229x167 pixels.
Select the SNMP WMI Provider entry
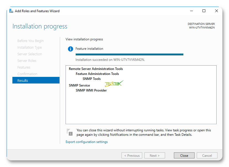click(91, 90)
